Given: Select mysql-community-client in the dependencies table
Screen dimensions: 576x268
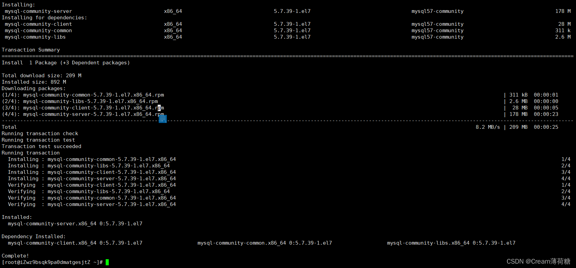Looking at the screenshot, I should [x=38, y=24].
